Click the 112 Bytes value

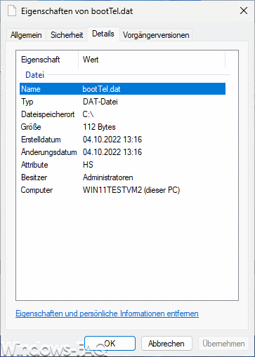pyautogui.click(x=99, y=127)
